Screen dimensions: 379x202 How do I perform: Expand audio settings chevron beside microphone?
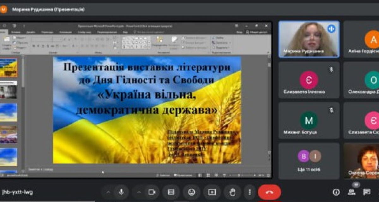[108, 192]
